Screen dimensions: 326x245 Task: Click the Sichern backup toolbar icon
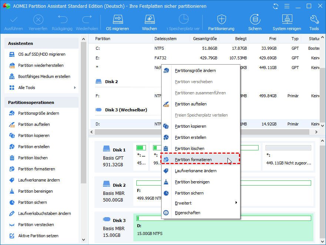255,23
